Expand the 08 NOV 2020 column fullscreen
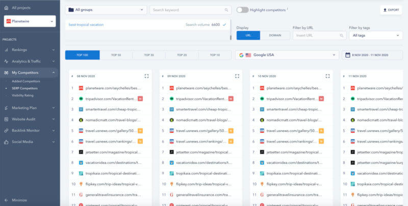Screen dimensions: 408x206 [146, 76]
